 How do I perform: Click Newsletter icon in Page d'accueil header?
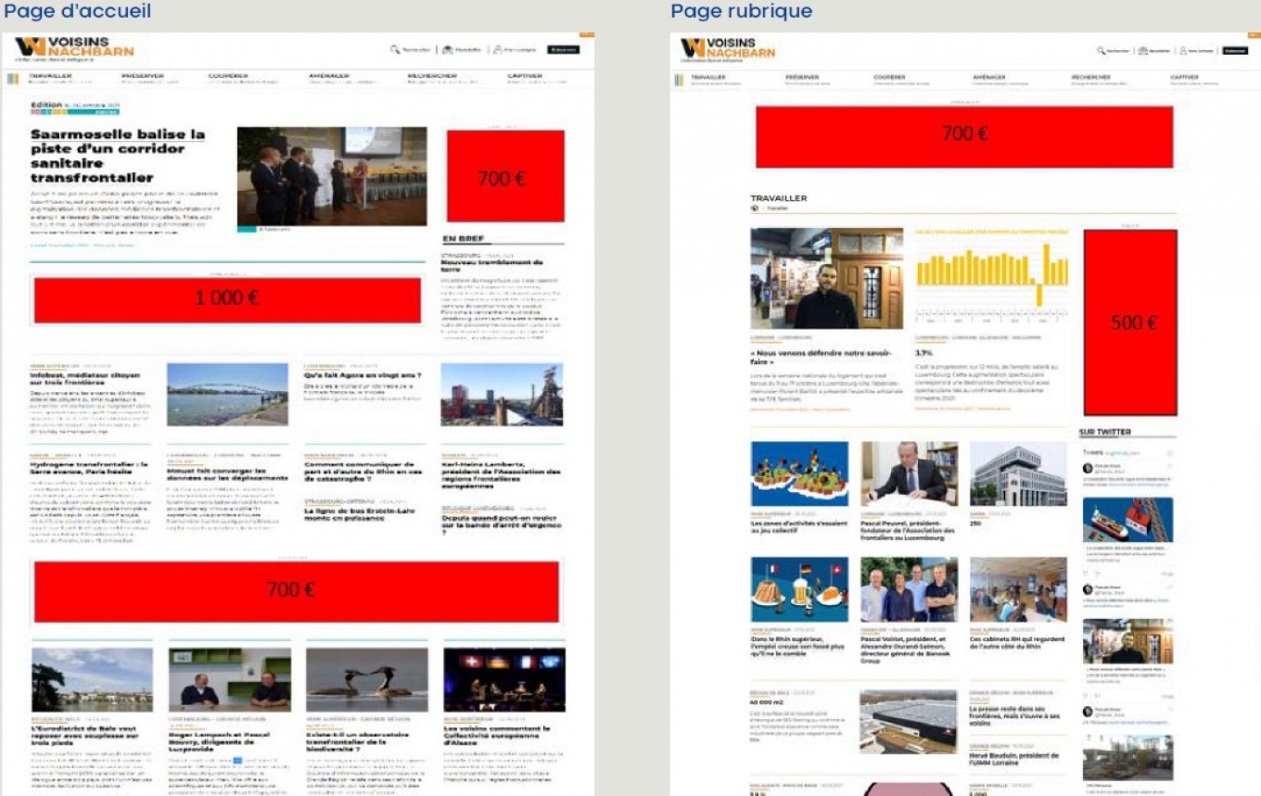coord(448,49)
